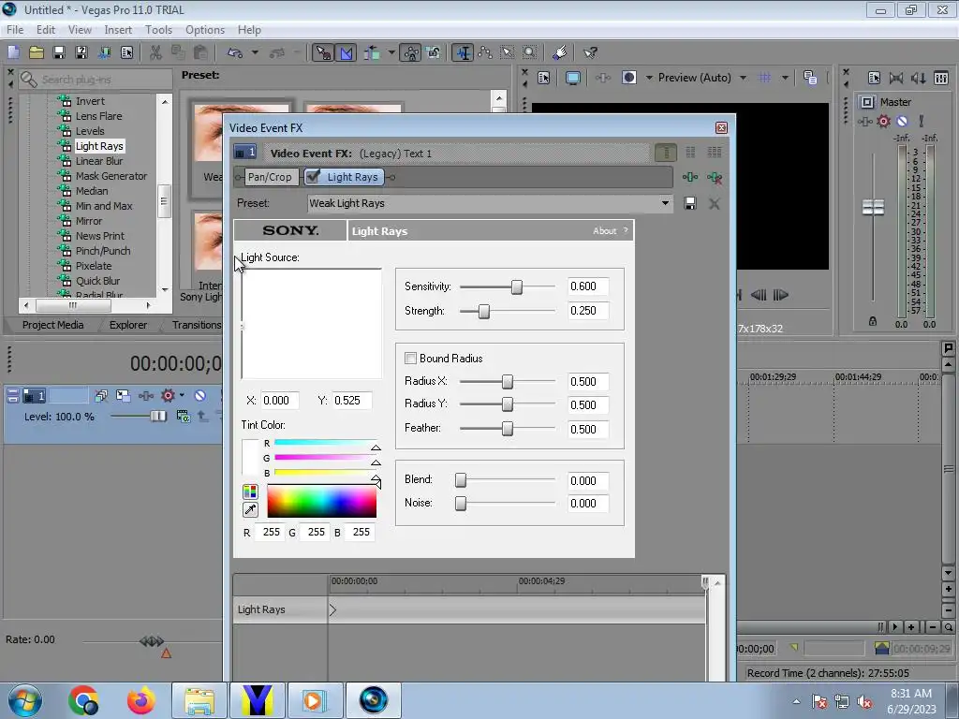Open Split Screen View dropdown arrow

coord(649,78)
